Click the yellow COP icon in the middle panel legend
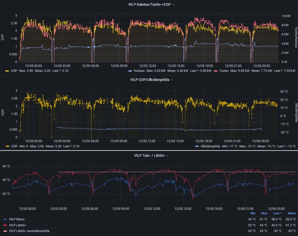298x236 pixels. click(7, 146)
